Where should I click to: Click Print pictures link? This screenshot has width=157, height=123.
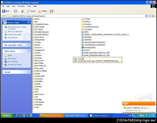[13, 38]
